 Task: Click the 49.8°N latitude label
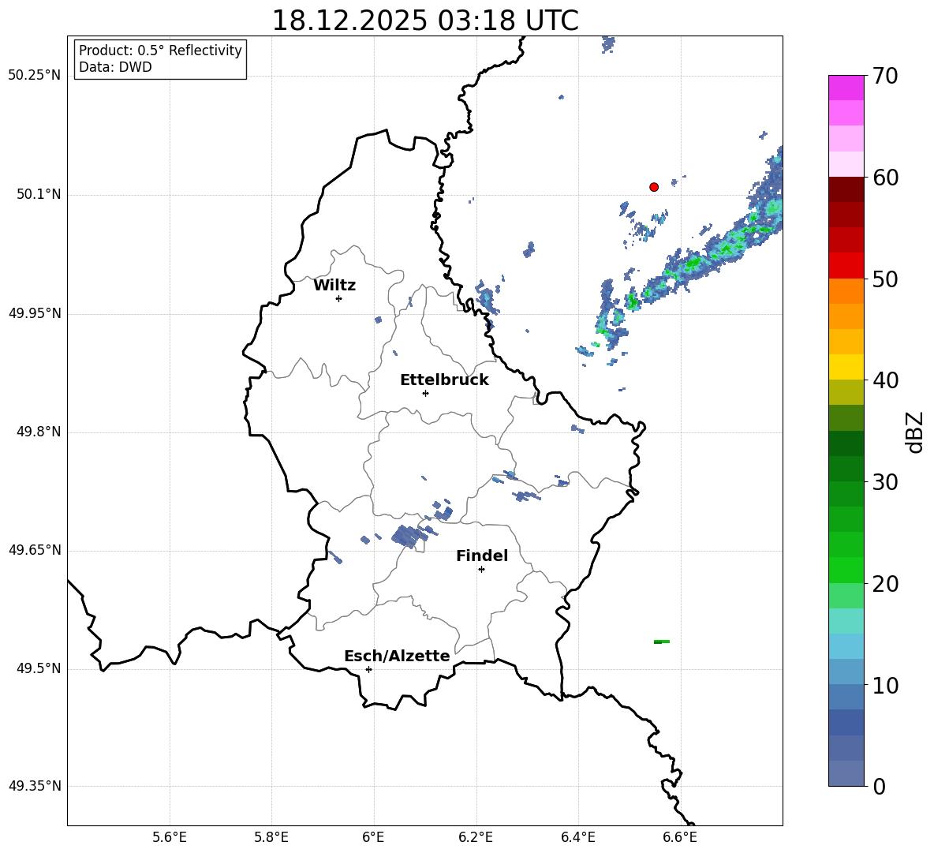[x=39, y=432]
